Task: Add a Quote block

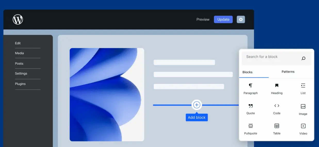Action: [x=250, y=106]
